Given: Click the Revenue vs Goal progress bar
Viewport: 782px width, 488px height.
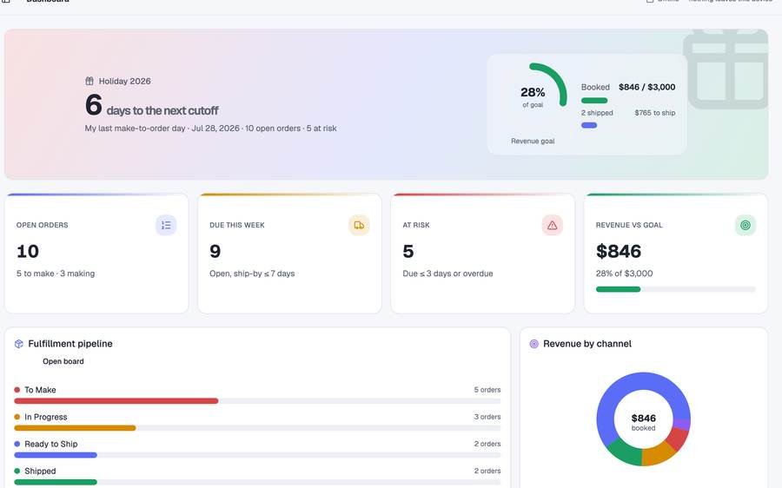Looking at the screenshot, I should coord(676,289).
